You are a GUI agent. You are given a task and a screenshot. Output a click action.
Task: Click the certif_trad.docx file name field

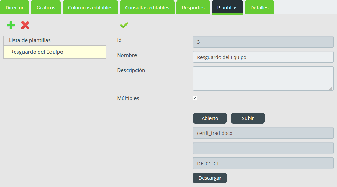[263, 133]
